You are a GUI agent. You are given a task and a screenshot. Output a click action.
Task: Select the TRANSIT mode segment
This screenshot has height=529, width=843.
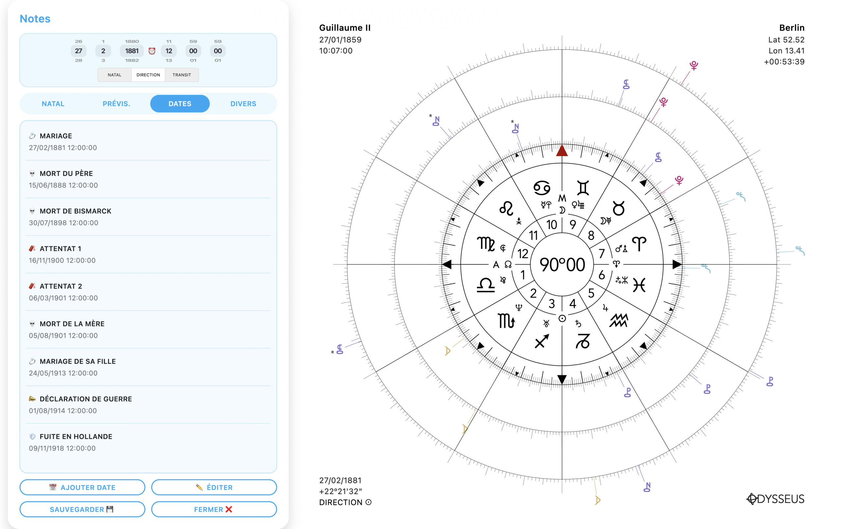coord(181,75)
